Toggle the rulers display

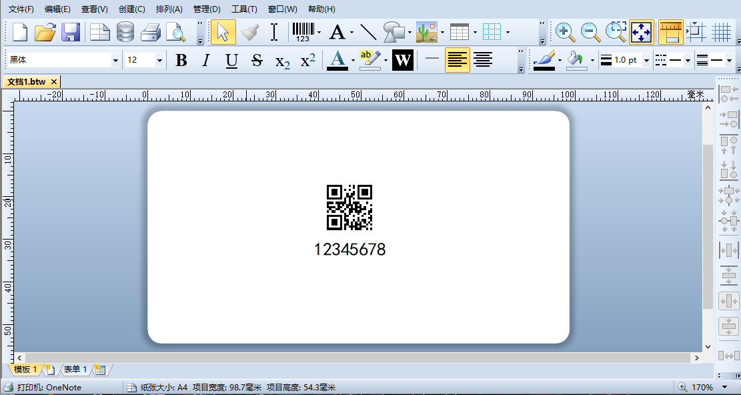[670, 32]
